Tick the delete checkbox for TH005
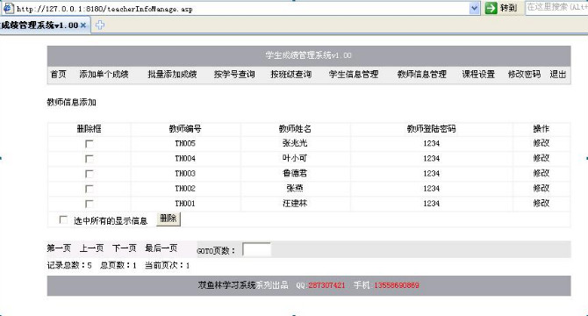This screenshot has width=588, height=316. click(x=89, y=144)
